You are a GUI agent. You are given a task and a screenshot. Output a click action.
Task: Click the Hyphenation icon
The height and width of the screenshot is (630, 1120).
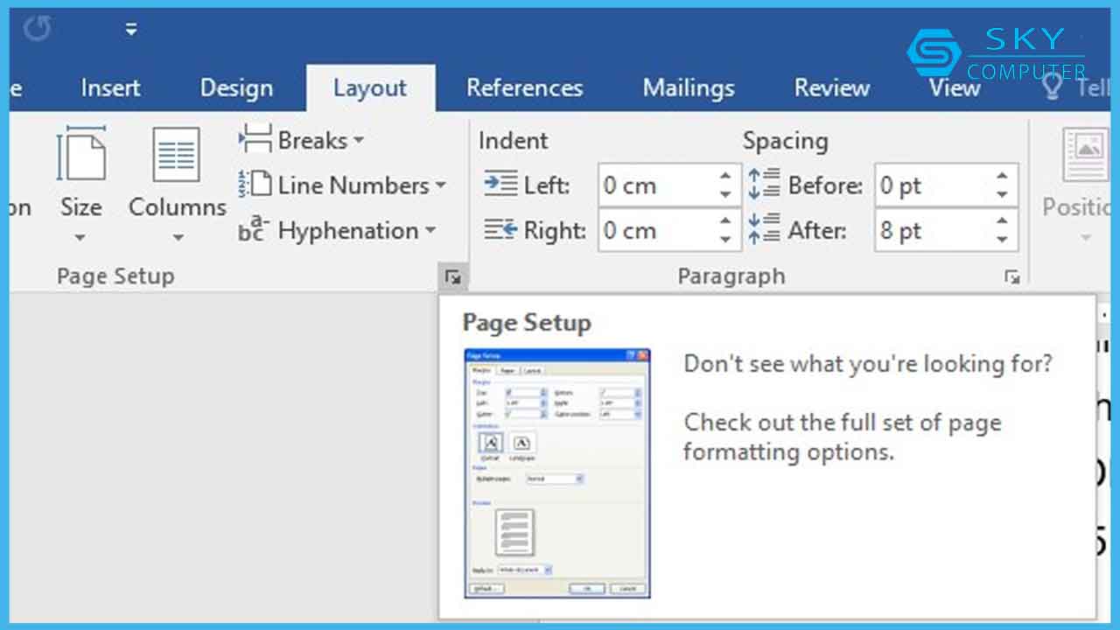tap(254, 231)
